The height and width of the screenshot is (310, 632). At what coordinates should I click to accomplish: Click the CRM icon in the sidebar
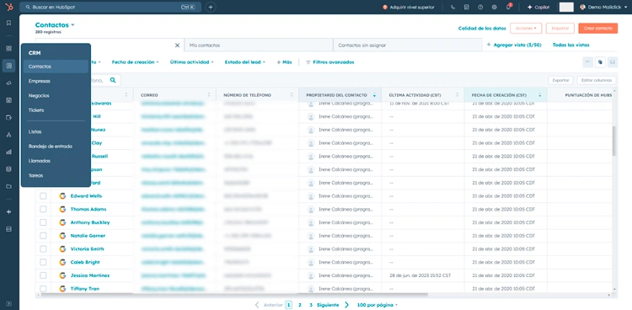pyautogui.click(x=9, y=66)
